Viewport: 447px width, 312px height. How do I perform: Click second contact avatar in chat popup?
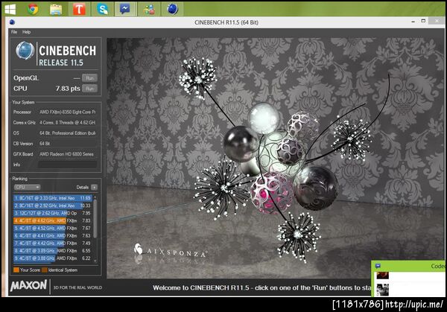click(x=382, y=290)
